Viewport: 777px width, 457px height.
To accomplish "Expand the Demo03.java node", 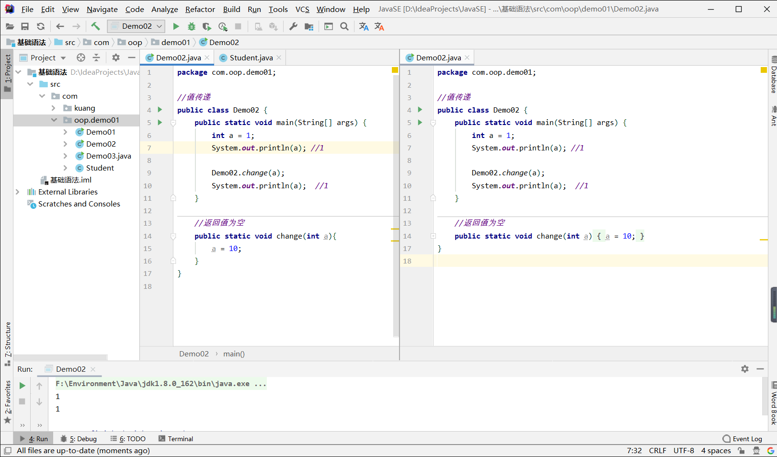I will pyautogui.click(x=65, y=156).
